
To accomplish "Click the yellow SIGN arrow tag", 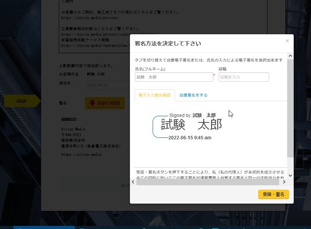I will click(22, 101).
